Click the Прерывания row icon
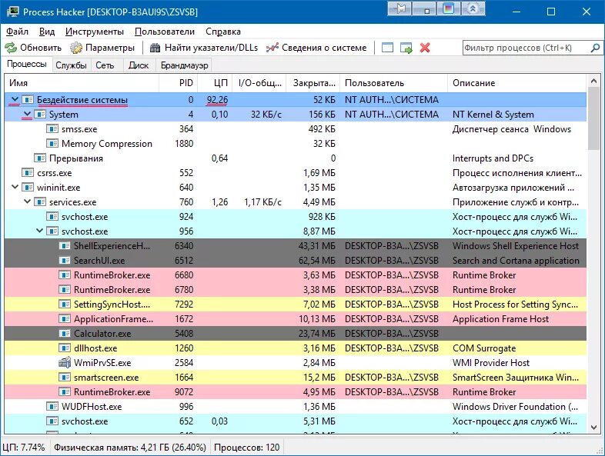 (x=40, y=158)
